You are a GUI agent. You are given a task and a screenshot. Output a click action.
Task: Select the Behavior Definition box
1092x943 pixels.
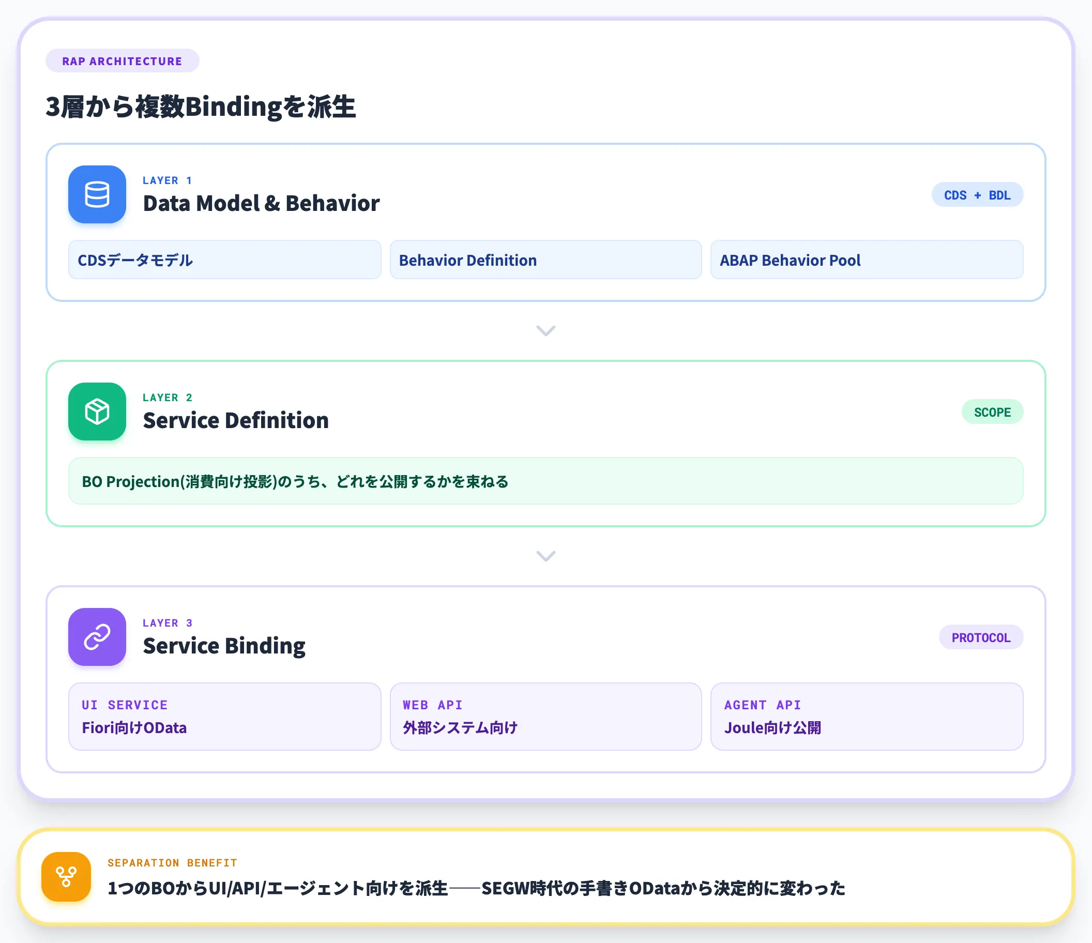click(545, 260)
